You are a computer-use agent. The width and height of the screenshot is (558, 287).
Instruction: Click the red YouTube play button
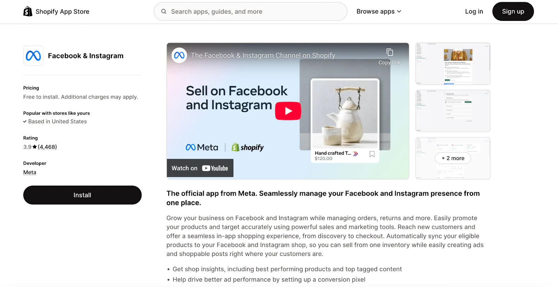(288, 111)
